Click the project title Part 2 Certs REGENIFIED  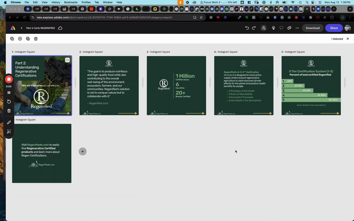[40, 28]
